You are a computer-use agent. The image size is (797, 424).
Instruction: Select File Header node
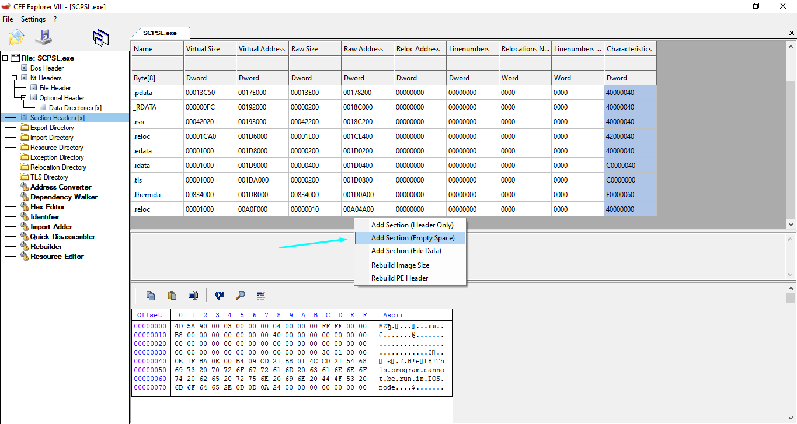[x=55, y=88]
